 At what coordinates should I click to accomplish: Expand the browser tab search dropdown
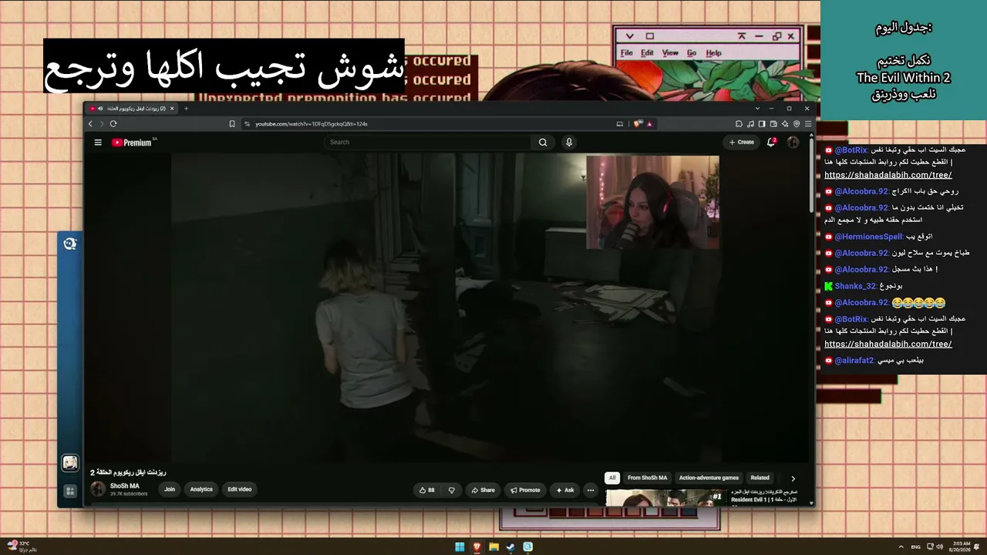click(757, 109)
